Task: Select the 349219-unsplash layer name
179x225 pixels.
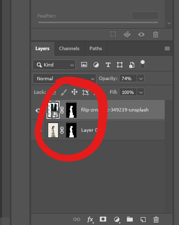Action: point(115,110)
